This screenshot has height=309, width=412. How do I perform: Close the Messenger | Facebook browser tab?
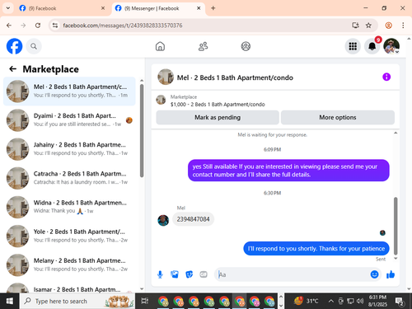199,8
